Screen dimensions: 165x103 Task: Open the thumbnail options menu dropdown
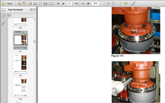pyautogui.click(x=10, y=15)
